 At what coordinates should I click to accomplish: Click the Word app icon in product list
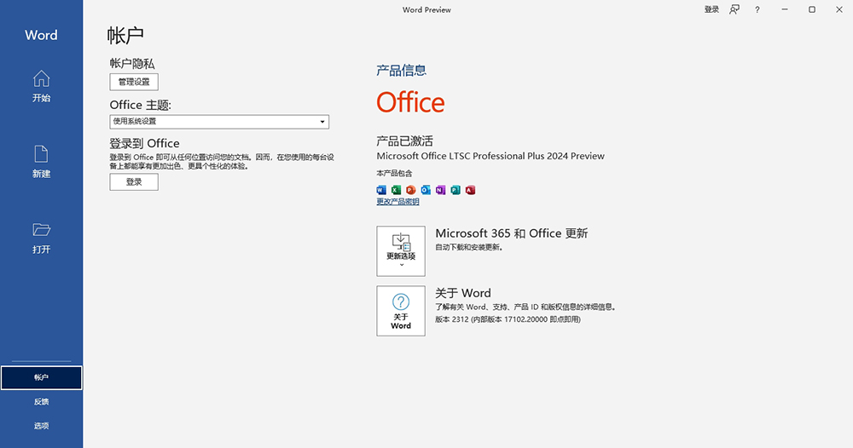(381, 190)
